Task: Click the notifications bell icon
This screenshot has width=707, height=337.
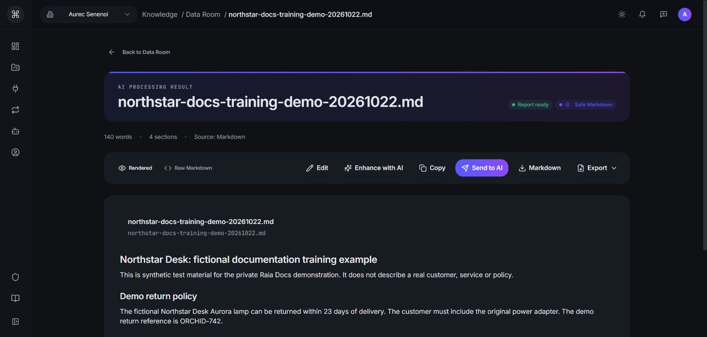Action: pyautogui.click(x=642, y=15)
